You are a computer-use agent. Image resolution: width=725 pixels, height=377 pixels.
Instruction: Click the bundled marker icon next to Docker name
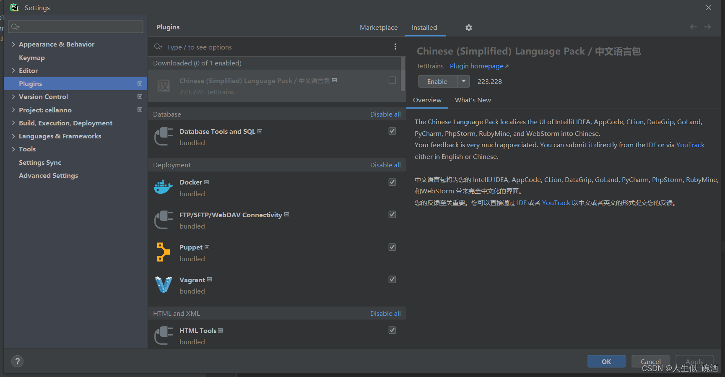pyautogui.click(x=207, y=182)
